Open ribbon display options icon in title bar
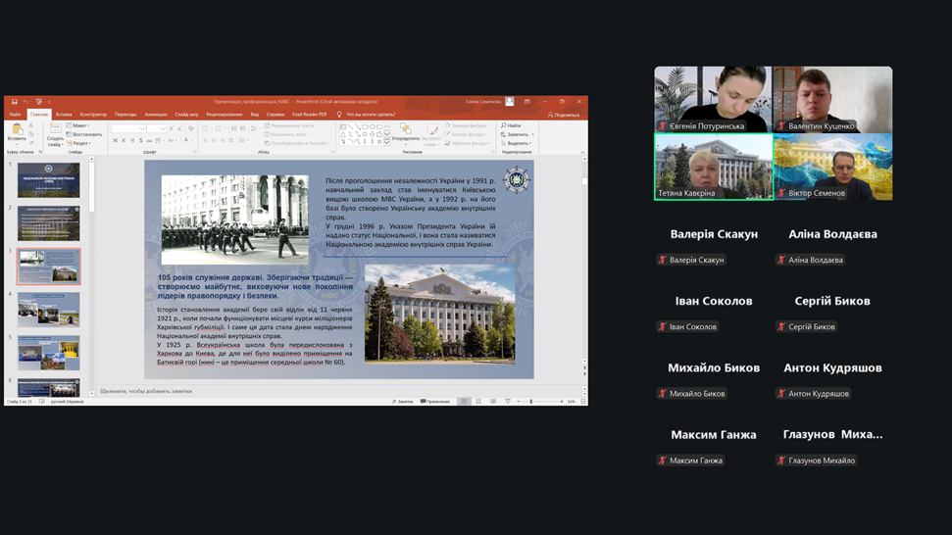The height and width of the screenshot is (535, 952). 526,102
